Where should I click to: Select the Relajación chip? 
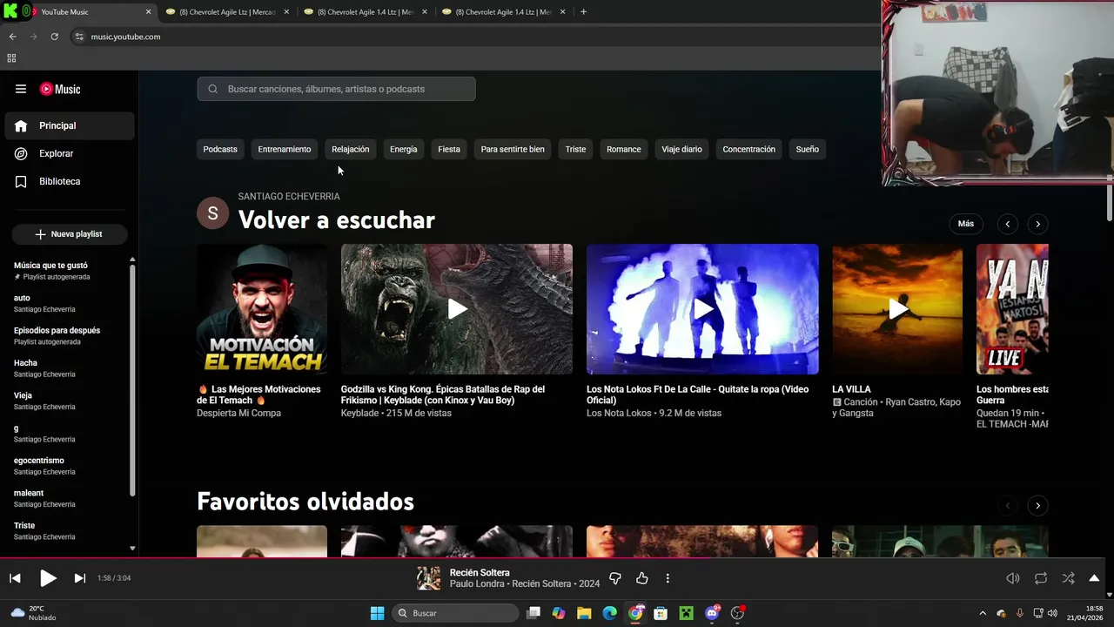(351, 149)
